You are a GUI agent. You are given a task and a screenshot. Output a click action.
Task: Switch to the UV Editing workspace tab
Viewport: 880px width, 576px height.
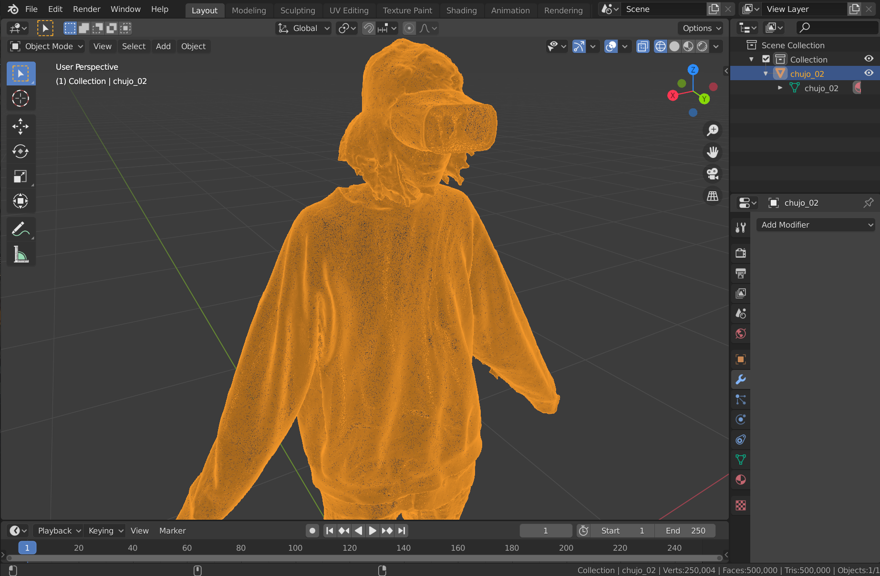[x=349, y=10]
